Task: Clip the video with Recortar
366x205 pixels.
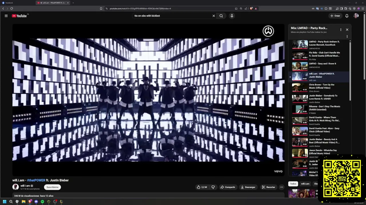Action: pos(268,187)
